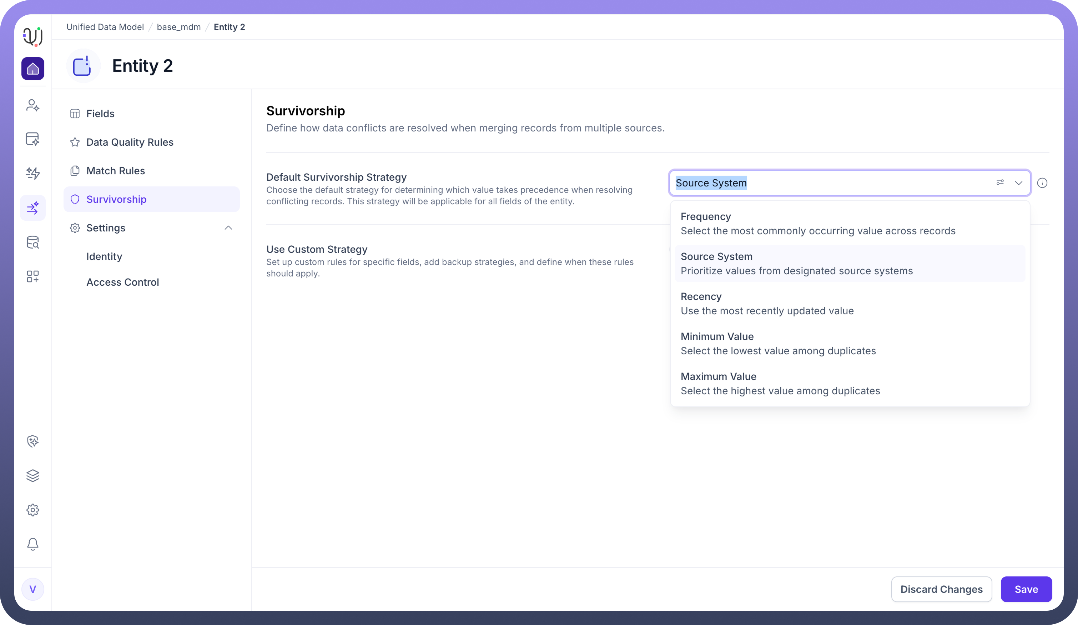The height and width of the screenshot is (625, 1078).
Task: Click base_mdm in the breadcrumb
Action: click(x=178, y=27)
